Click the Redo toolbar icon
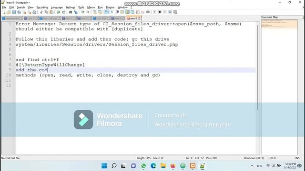The width and height of the screenshot is (305, 171). [x=63, y=12]
